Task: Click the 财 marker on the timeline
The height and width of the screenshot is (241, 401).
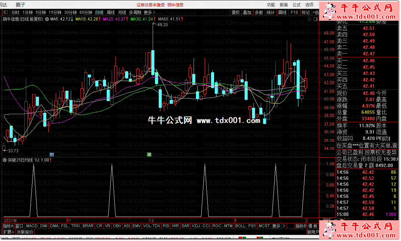Action: click(x=51, y=154)
